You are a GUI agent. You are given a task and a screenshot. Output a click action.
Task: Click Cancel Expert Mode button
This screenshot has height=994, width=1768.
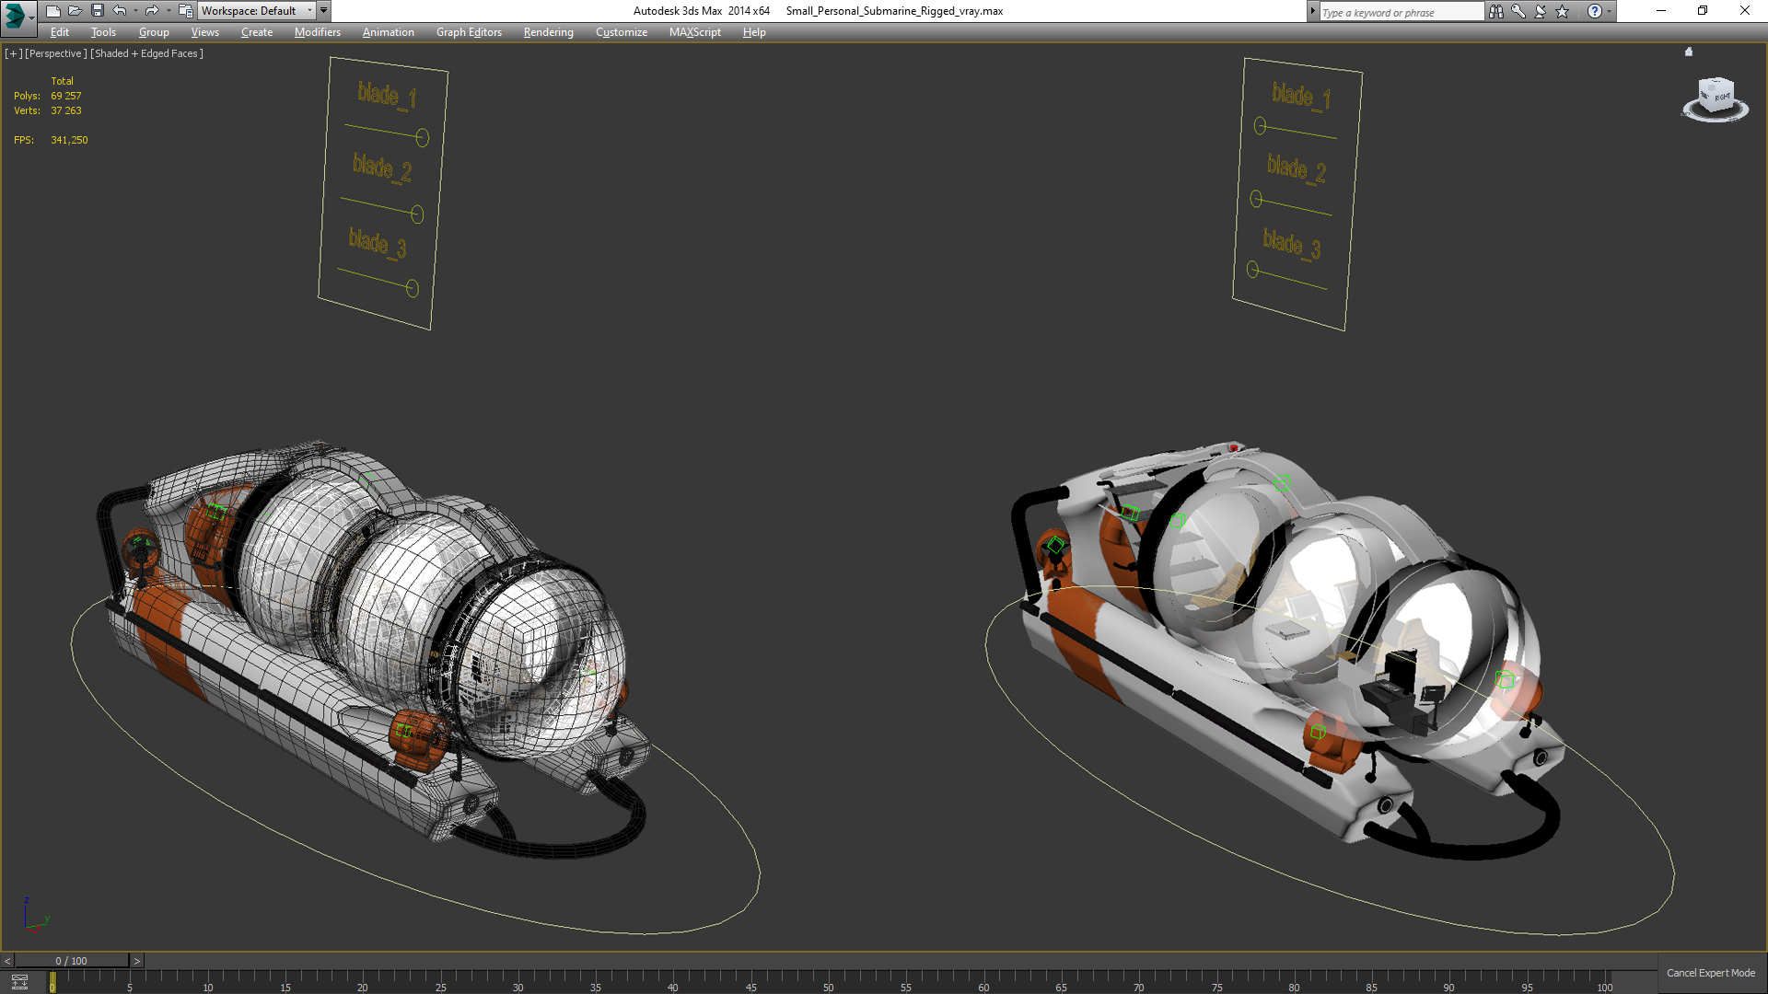(1710, 973)
